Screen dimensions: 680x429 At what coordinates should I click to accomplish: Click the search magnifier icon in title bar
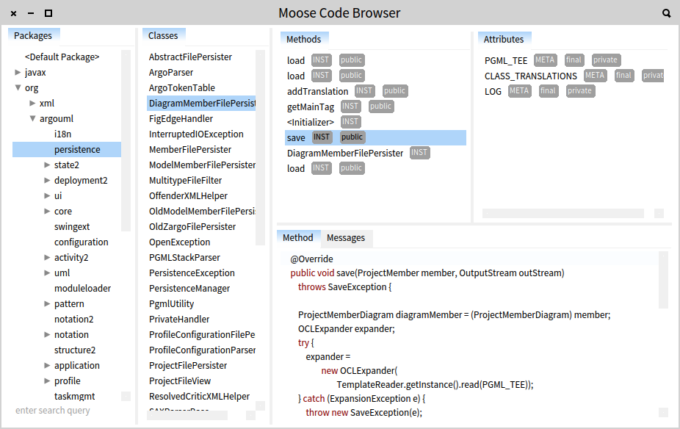pos(666,13)
